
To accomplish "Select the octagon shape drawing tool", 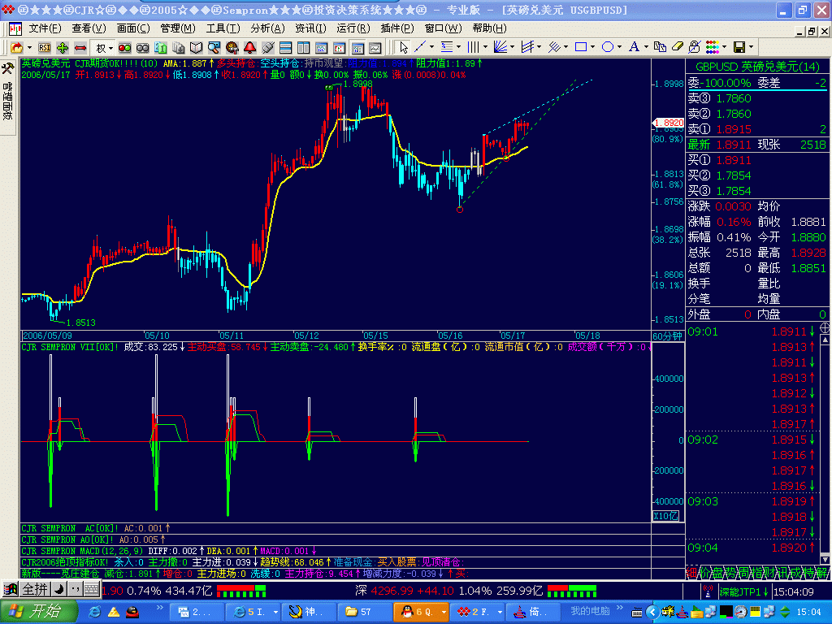I will (608, 47).
